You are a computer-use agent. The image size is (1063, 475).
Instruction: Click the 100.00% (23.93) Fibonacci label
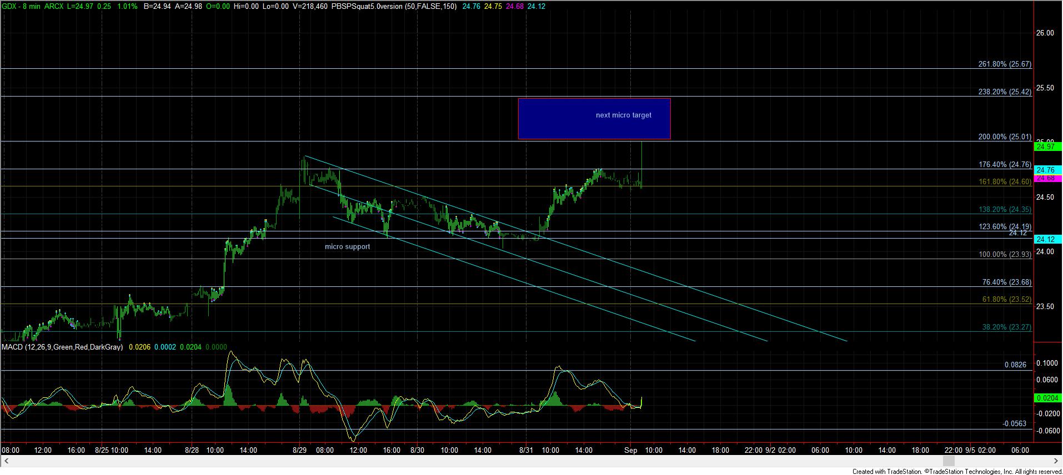[1004, 255]
